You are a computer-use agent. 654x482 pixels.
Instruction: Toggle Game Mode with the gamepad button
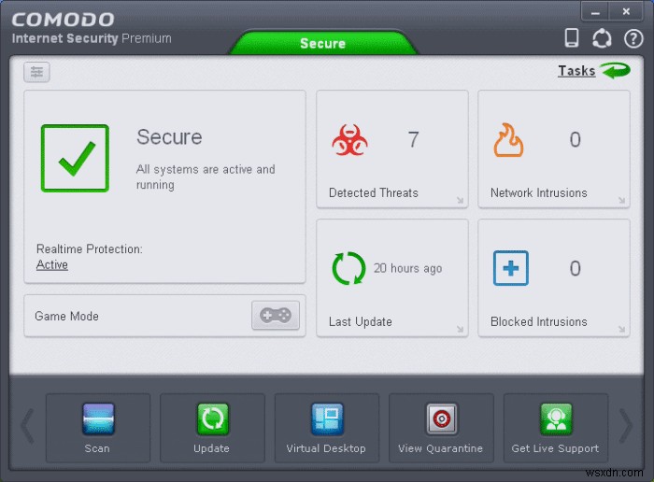tap(276, 315)
